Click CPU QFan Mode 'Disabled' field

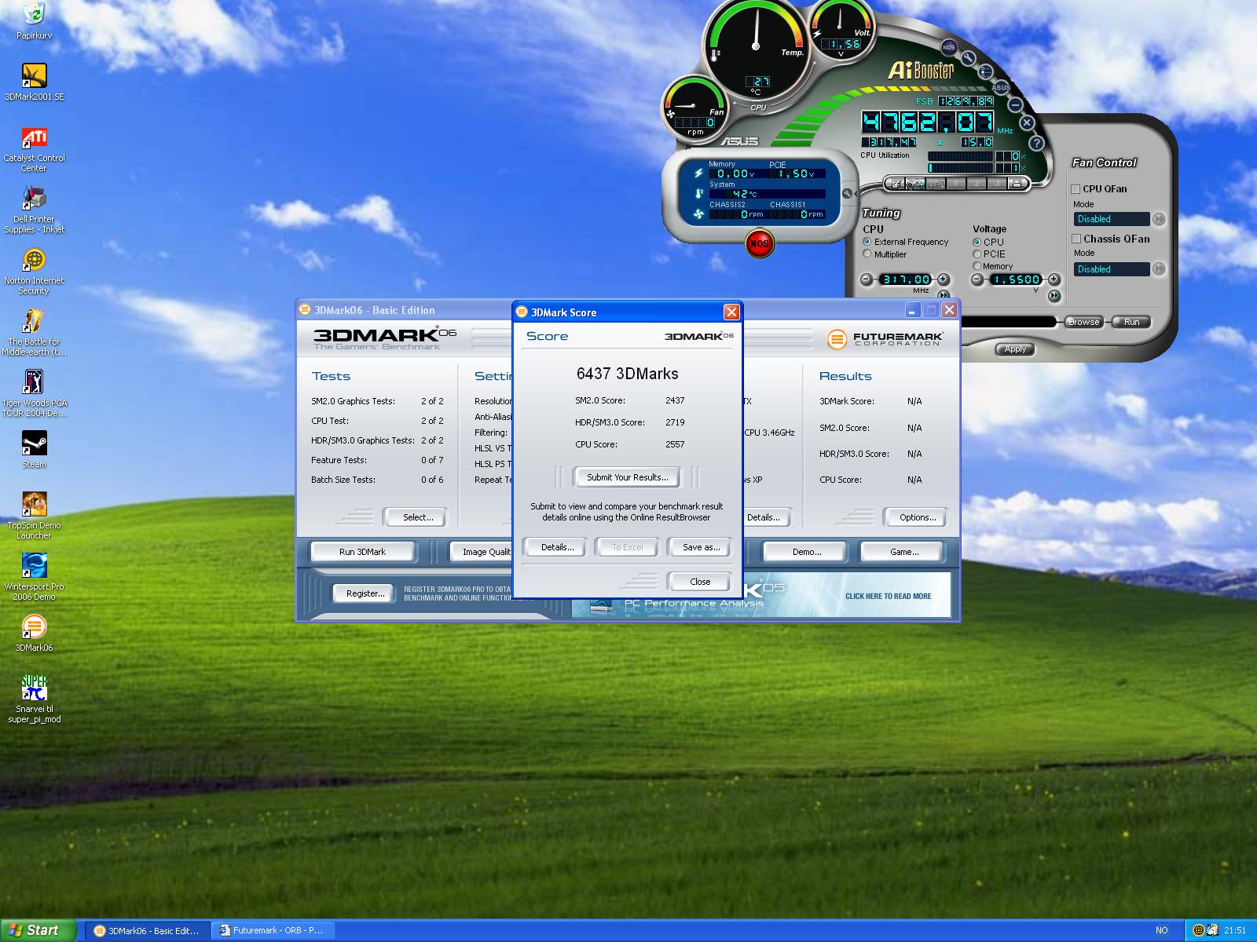tap(1111, 219)
